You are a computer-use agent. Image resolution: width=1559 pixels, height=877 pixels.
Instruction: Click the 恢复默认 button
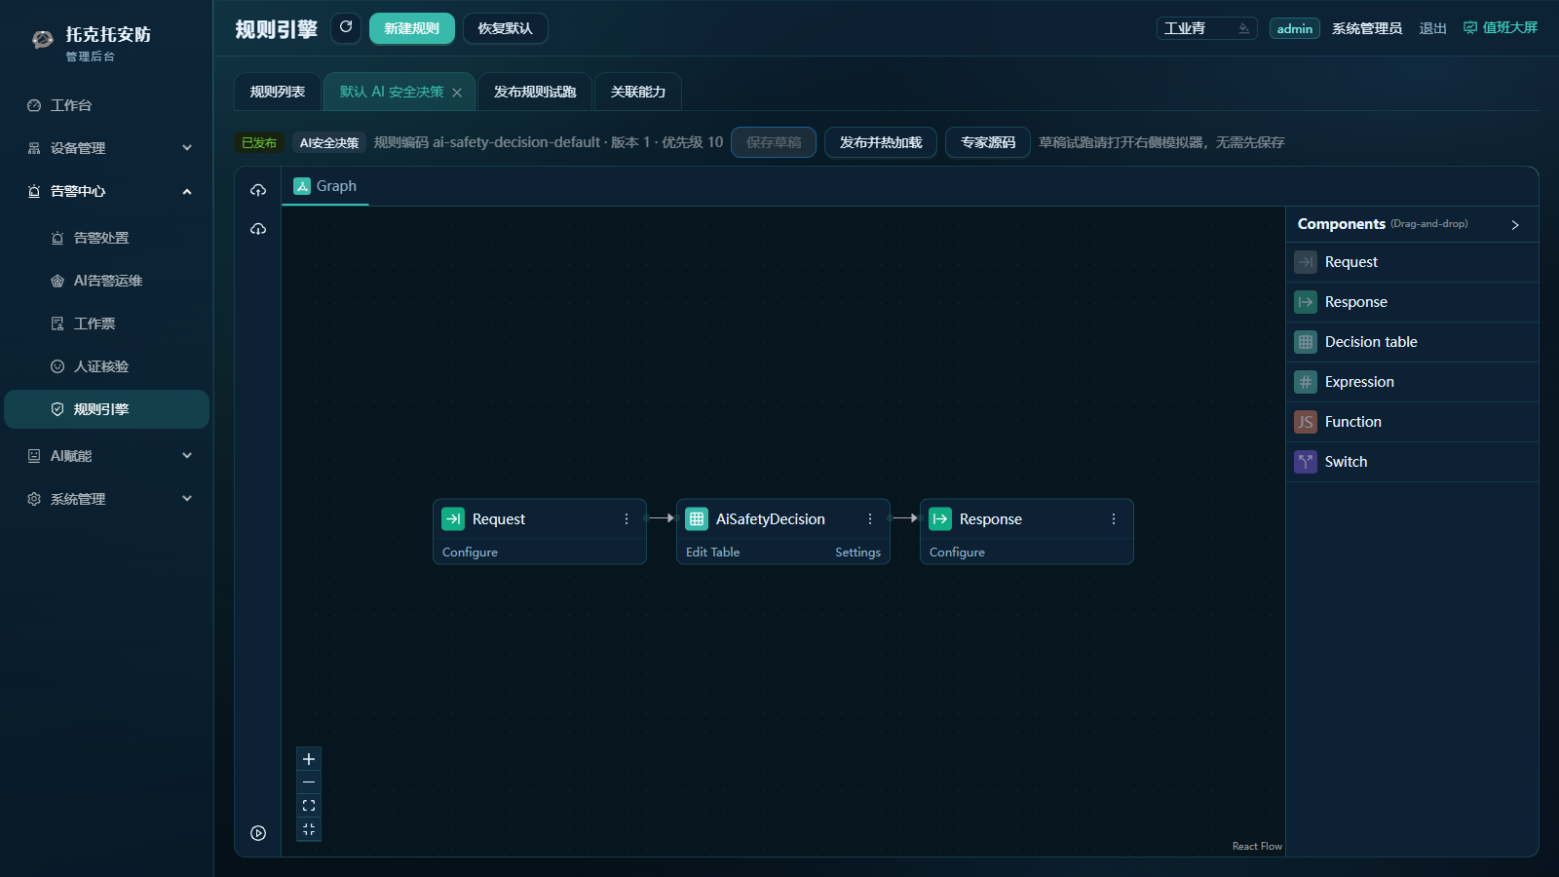point(506,28)
